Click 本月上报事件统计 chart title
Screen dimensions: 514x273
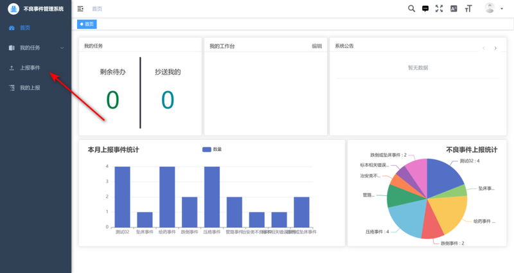click(x=114, y=150)
